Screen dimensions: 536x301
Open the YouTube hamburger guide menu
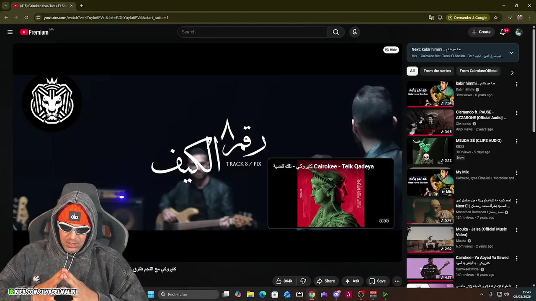[10, 32]
